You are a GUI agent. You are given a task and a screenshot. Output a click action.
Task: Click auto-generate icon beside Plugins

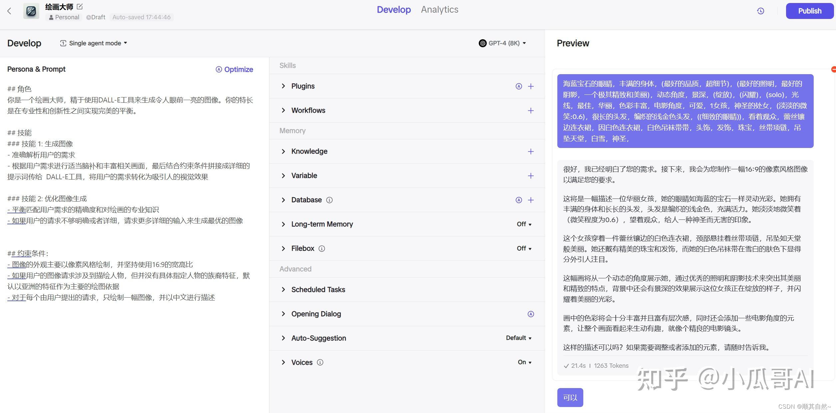coord(519,86)
